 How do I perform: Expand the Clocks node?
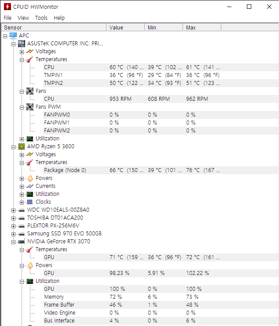tap(22, 202)
